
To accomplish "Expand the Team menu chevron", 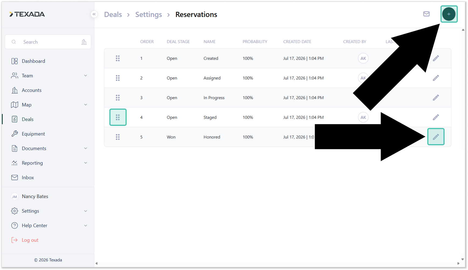I will pos(86,76).
